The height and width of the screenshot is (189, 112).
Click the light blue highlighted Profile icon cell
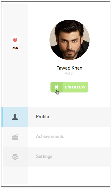coord(15,117)
